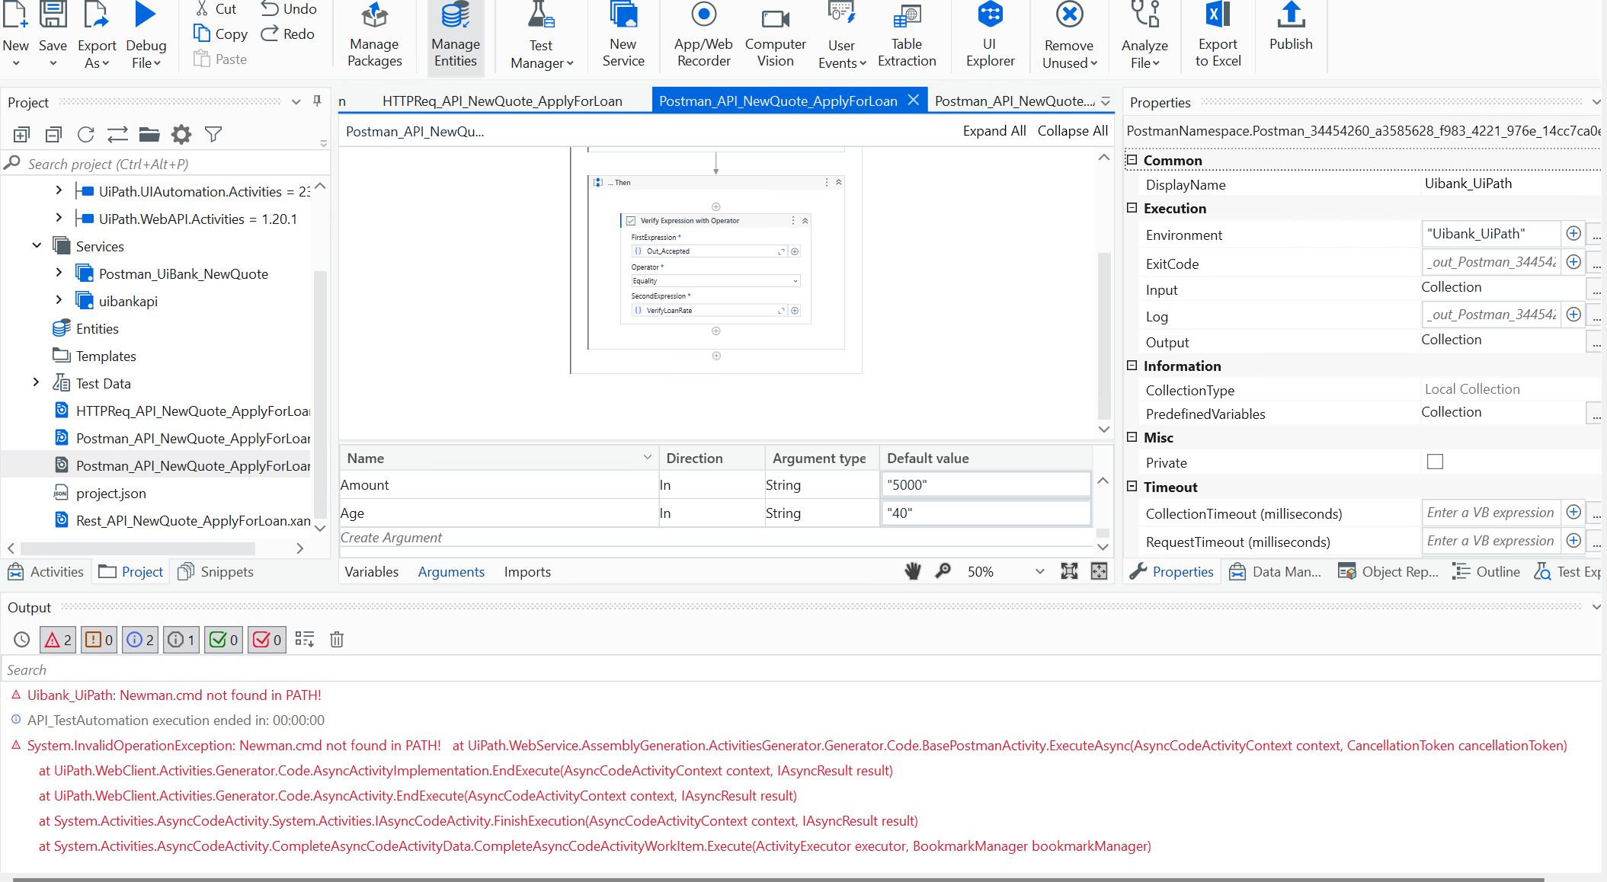Toggle failed verifications filter
Image resolution: width=1607 pixels, height=882 pixels.
pyautogui.click(x=267, y=640)
